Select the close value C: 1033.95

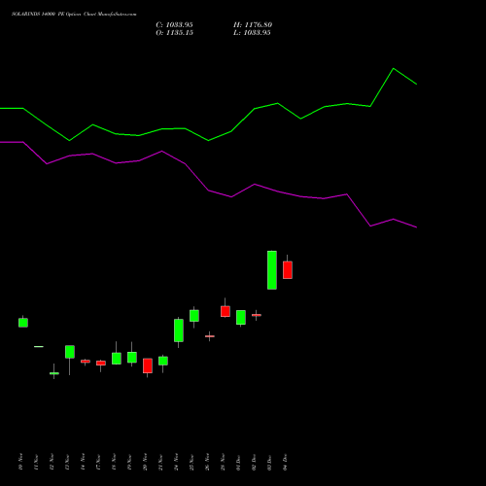174,25
